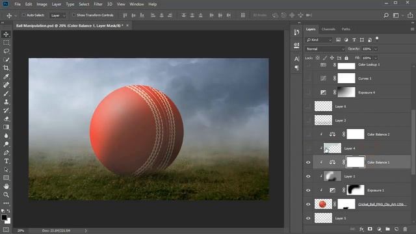This screenshot has width=416, height=234.
Task: Enable the Auto-Select checkbox
Action: click(23, 15)
